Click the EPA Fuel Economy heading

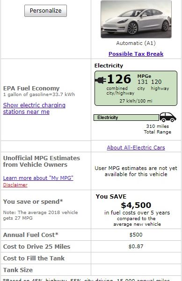point(31,89)
